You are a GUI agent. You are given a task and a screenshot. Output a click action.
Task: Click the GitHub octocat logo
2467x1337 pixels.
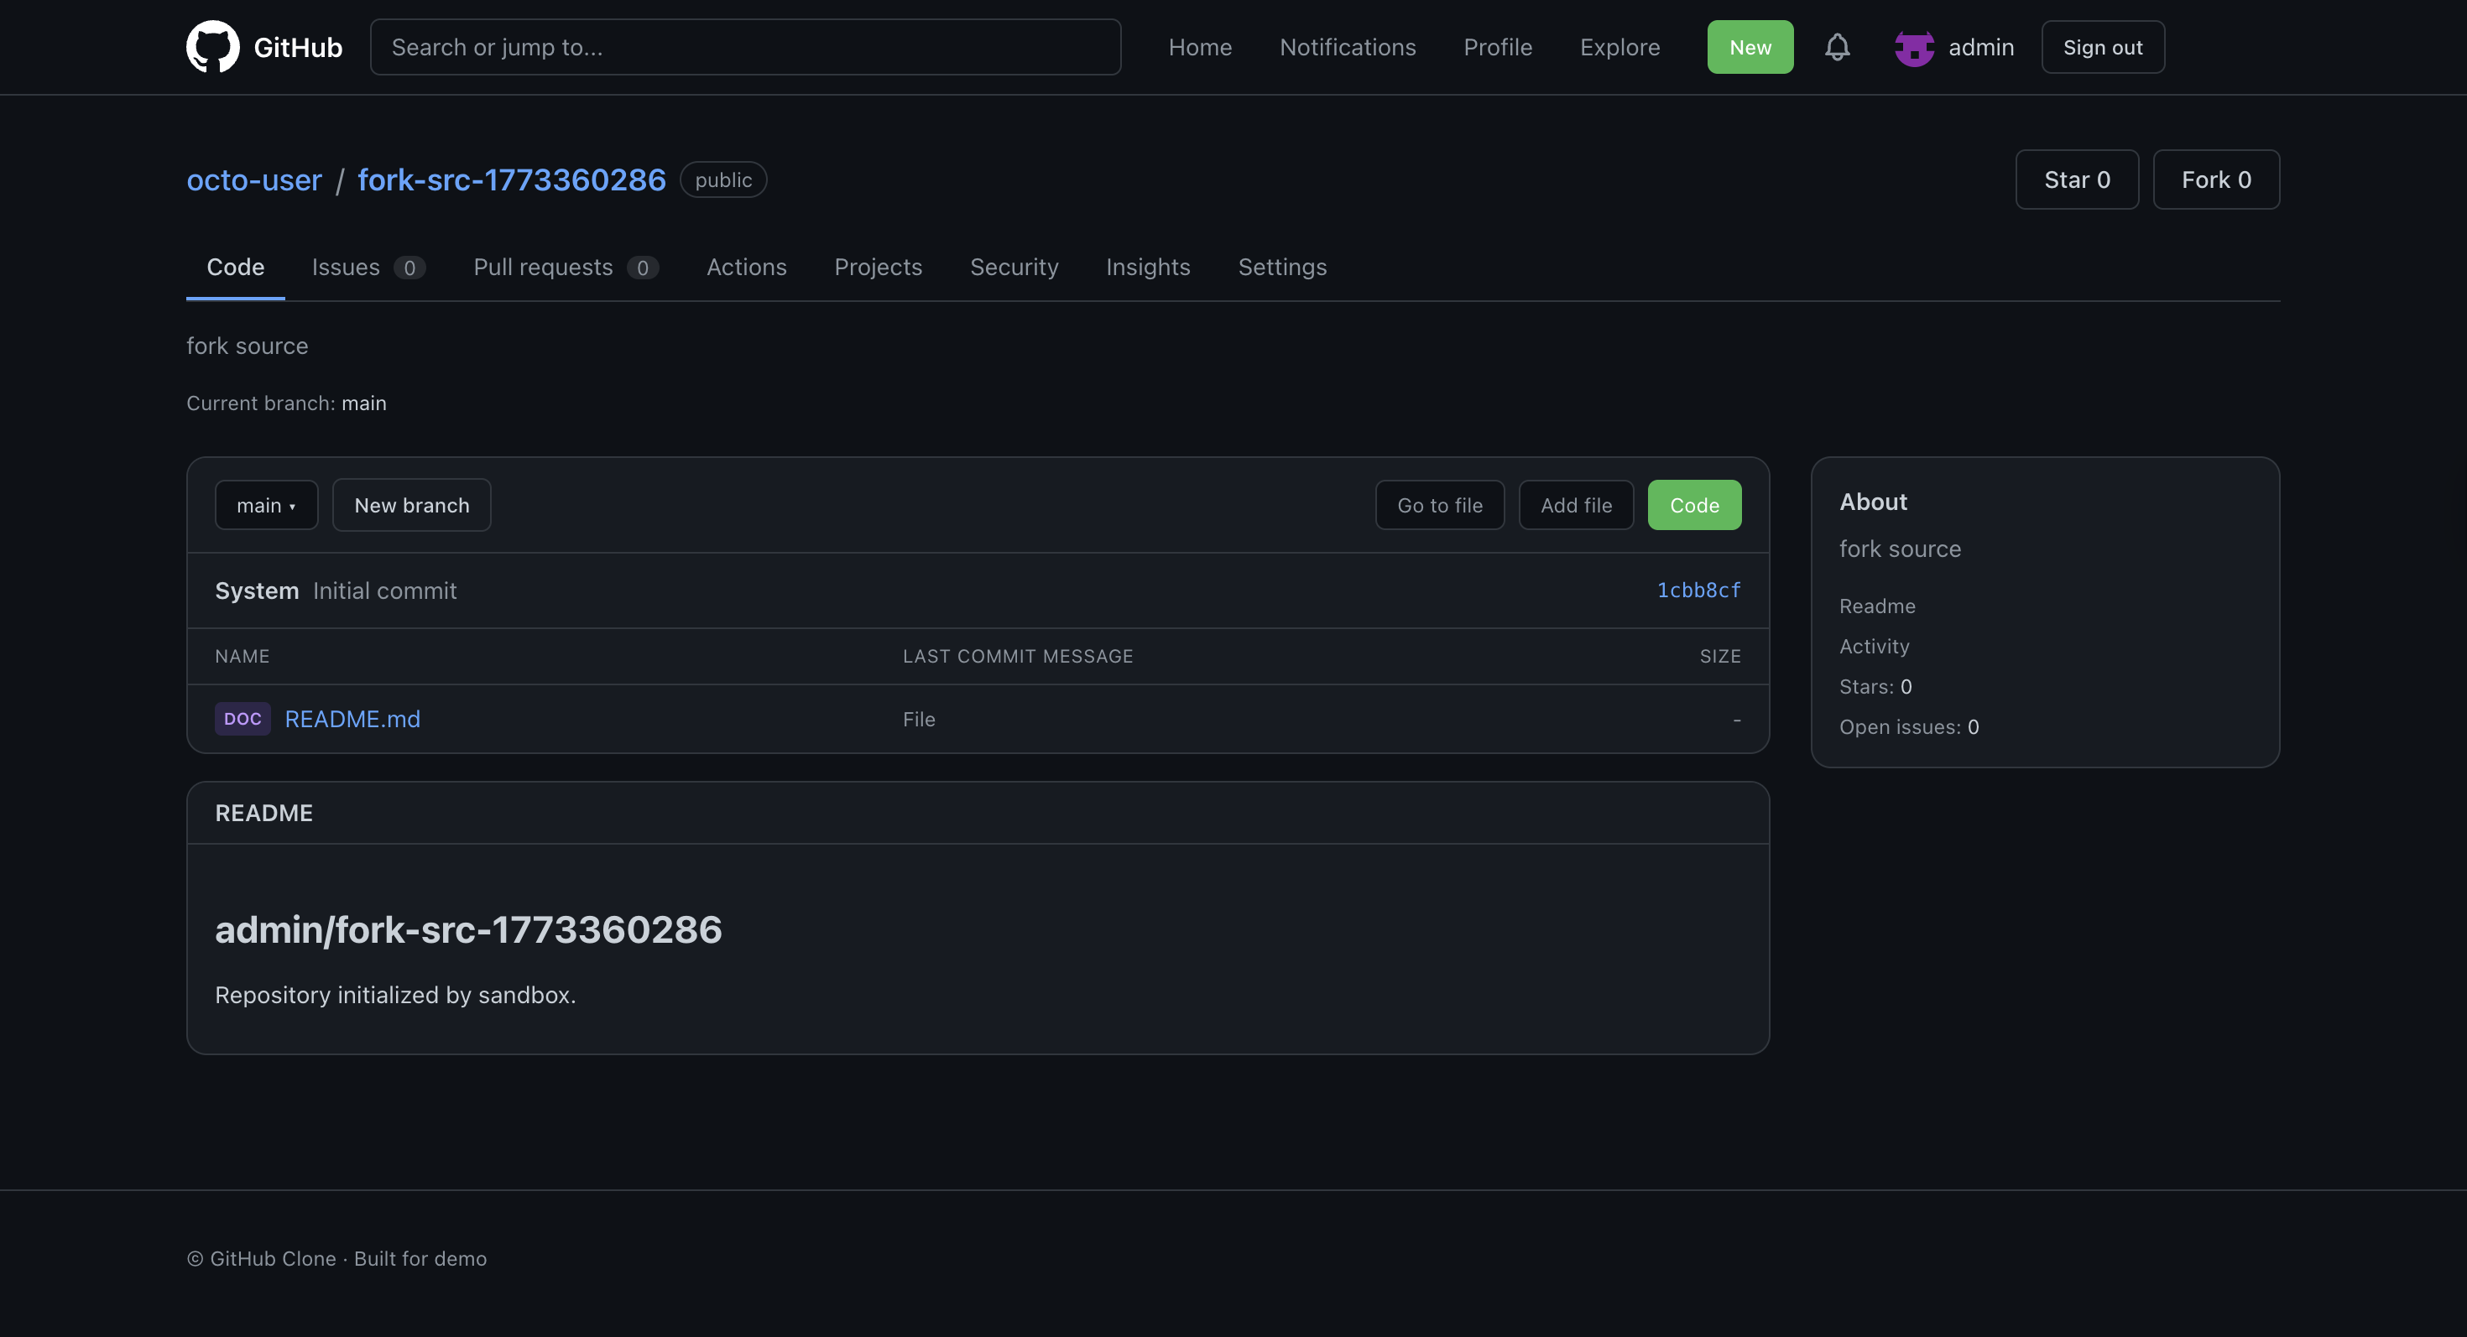(212, 47)
